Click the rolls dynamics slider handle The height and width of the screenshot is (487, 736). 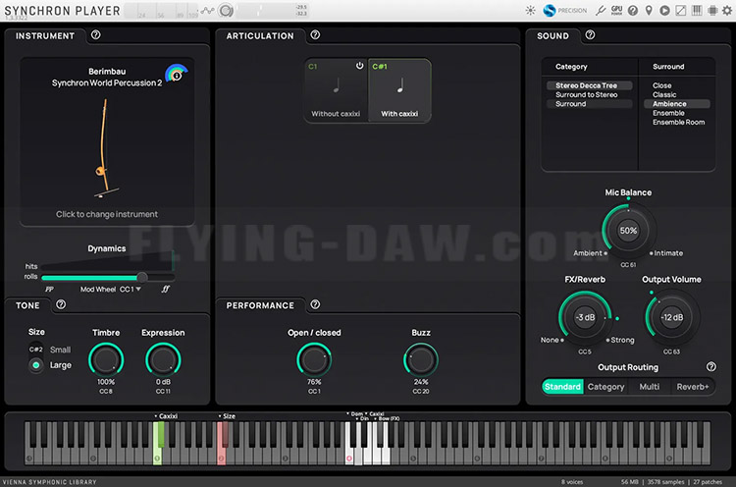pos(141,277)
